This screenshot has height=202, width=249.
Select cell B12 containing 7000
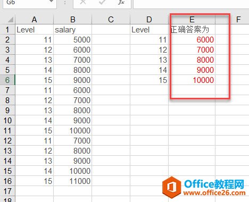(73, 140)
